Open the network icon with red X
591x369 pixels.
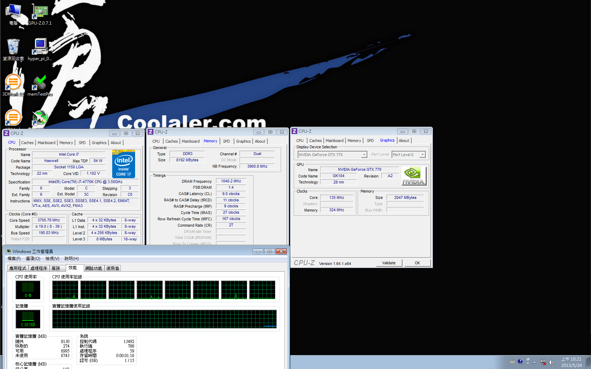(x=544, y=362)
